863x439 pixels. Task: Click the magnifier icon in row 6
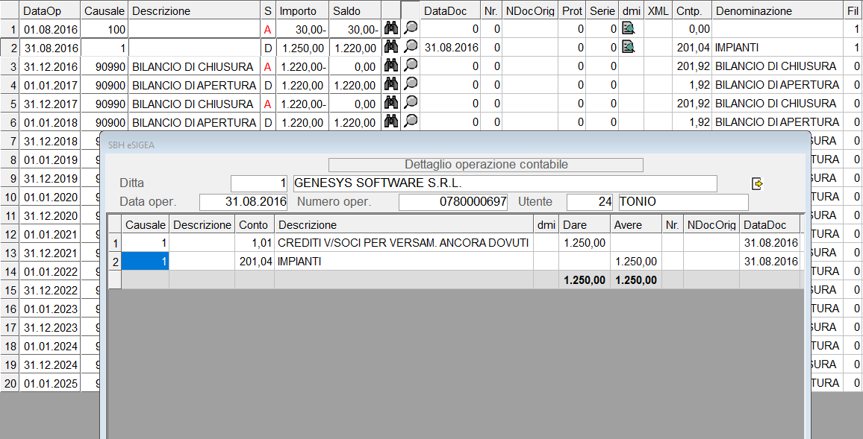click(410, 121)
